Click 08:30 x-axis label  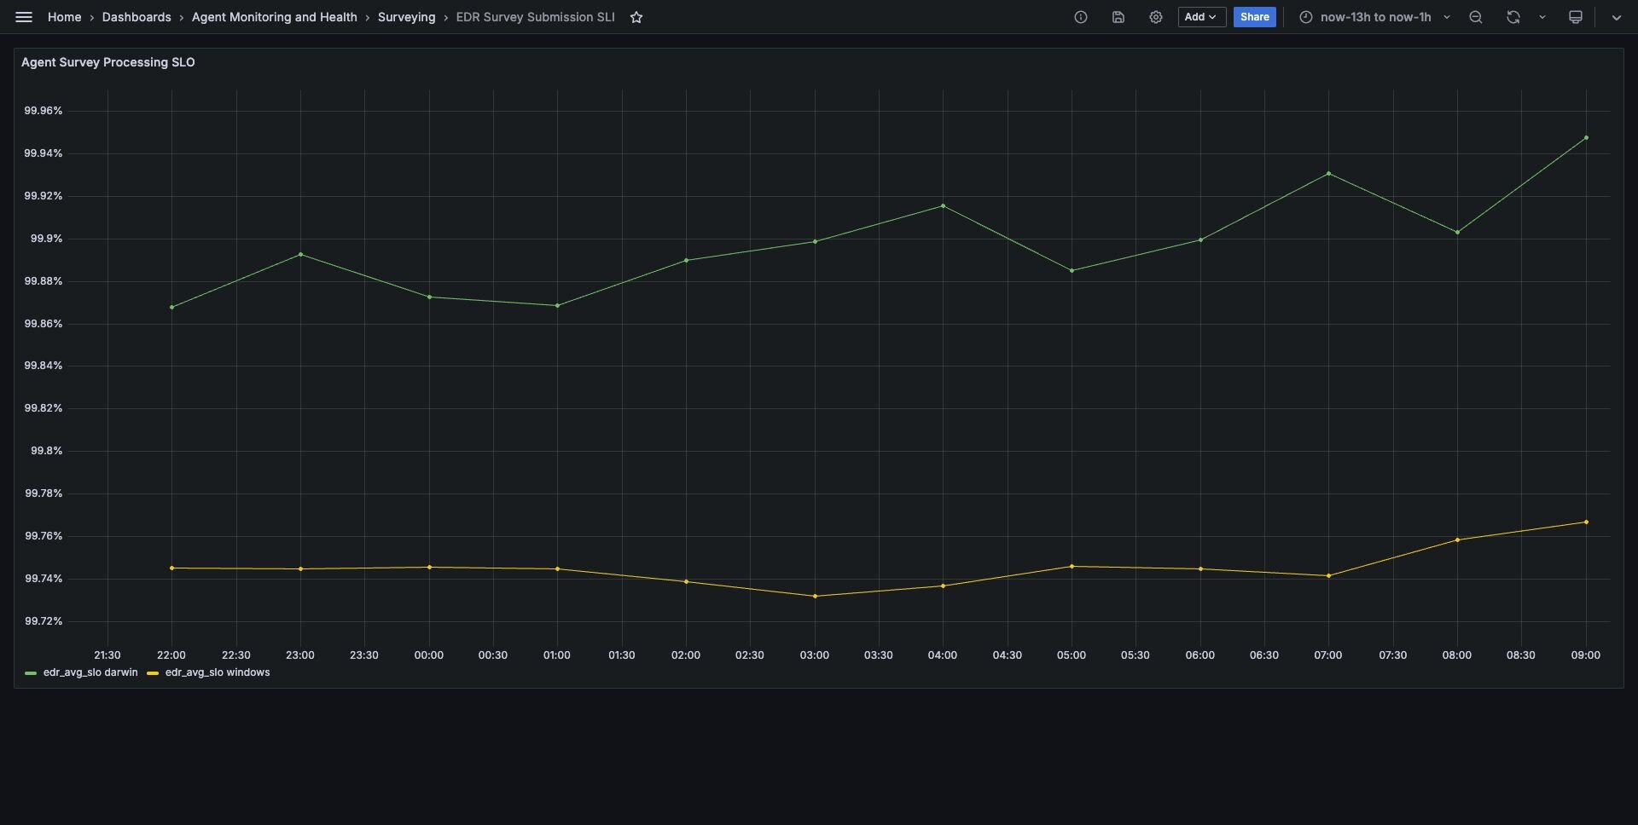coord(1521,655)
